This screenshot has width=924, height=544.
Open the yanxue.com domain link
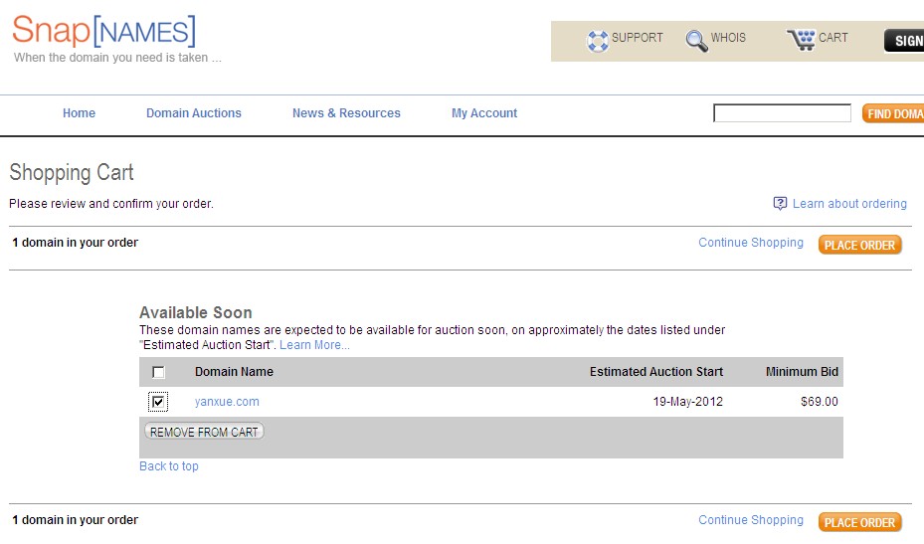pos(227,402)
